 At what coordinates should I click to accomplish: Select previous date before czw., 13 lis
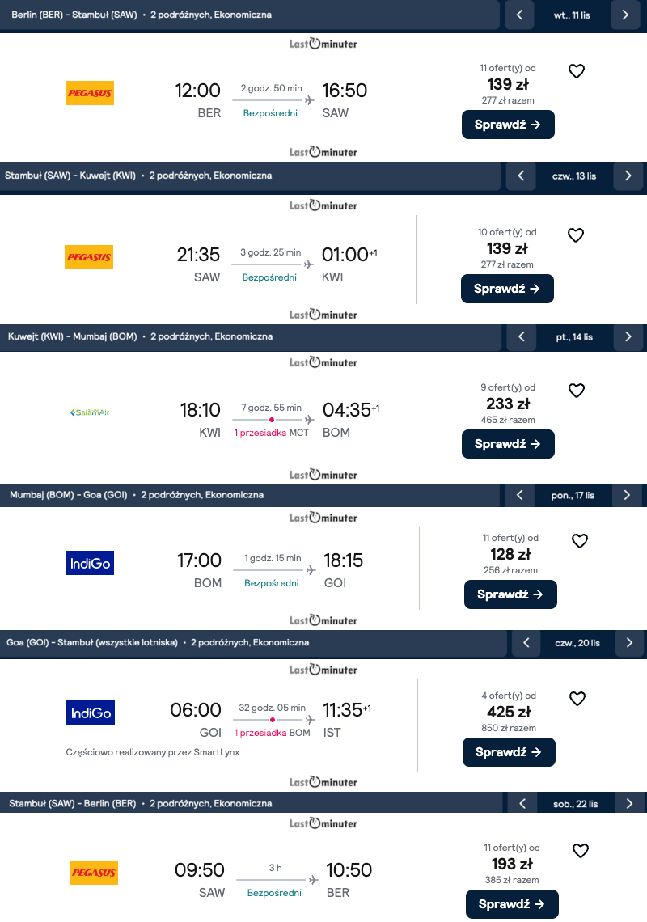click(521, 176)
